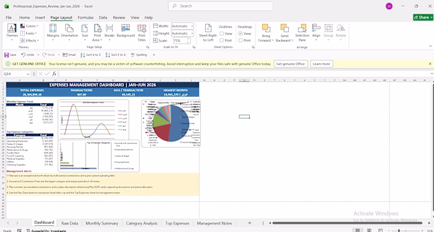Viewport: 434px width, 232px height.
Task: Undo the last action
Action: point(28,55)
